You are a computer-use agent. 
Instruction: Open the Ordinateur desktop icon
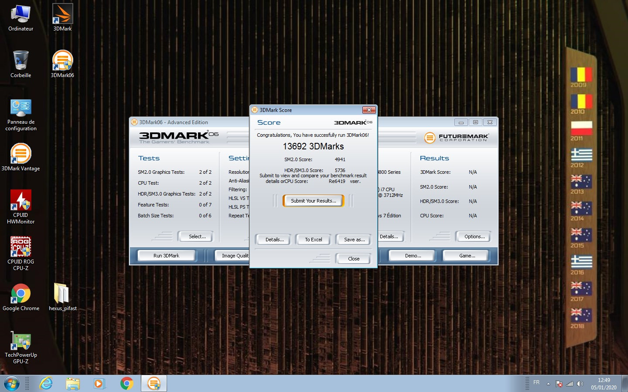20,18
